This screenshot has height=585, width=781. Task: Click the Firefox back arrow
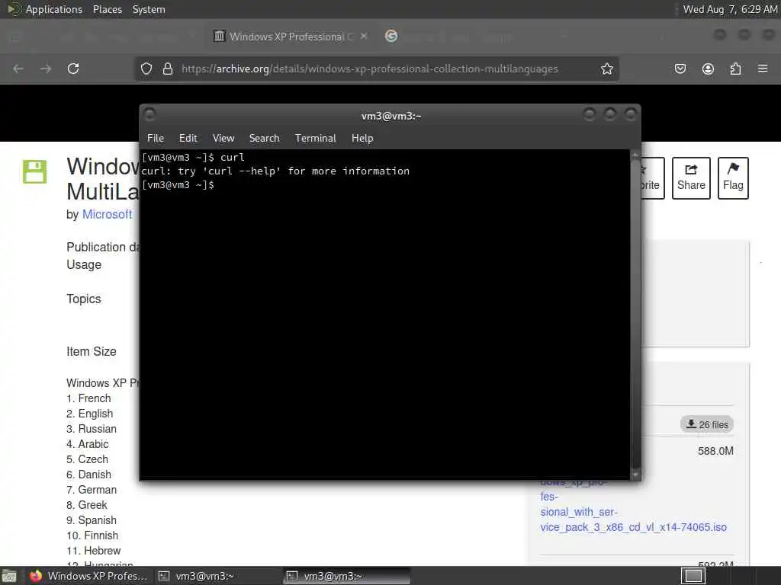[x=18, y=69]
